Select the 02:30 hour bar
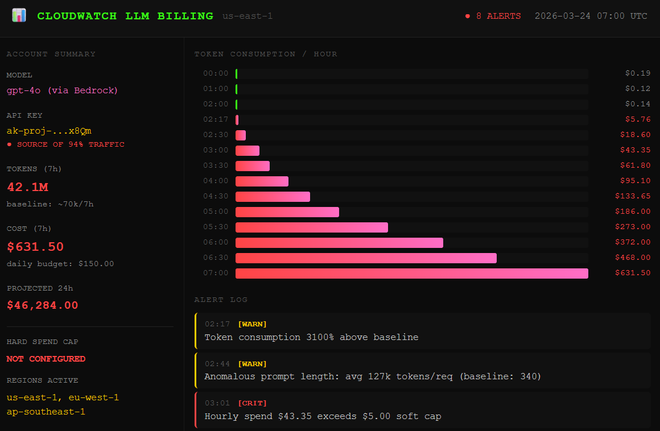This screenshot has width=660, height=431. [241, 135]
